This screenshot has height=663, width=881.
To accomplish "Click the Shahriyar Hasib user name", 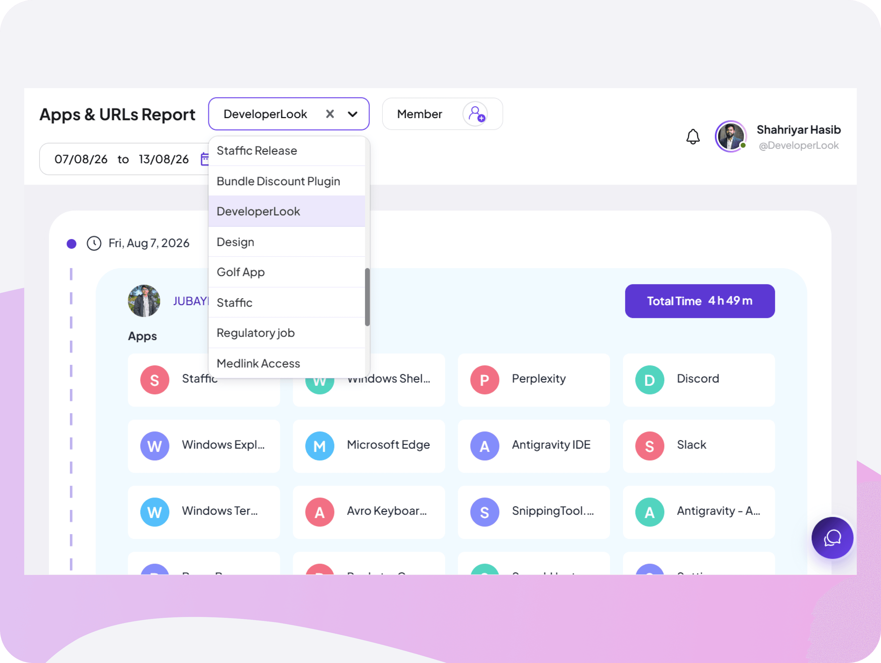I will 799,129.
